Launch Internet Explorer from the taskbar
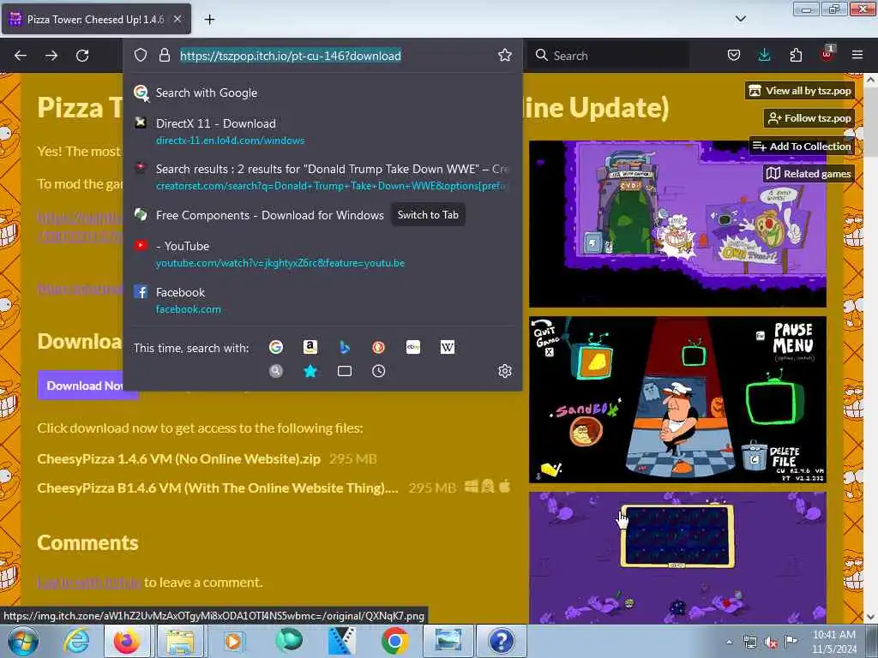Viewport: 878px width, 658px height. (76, 641)
